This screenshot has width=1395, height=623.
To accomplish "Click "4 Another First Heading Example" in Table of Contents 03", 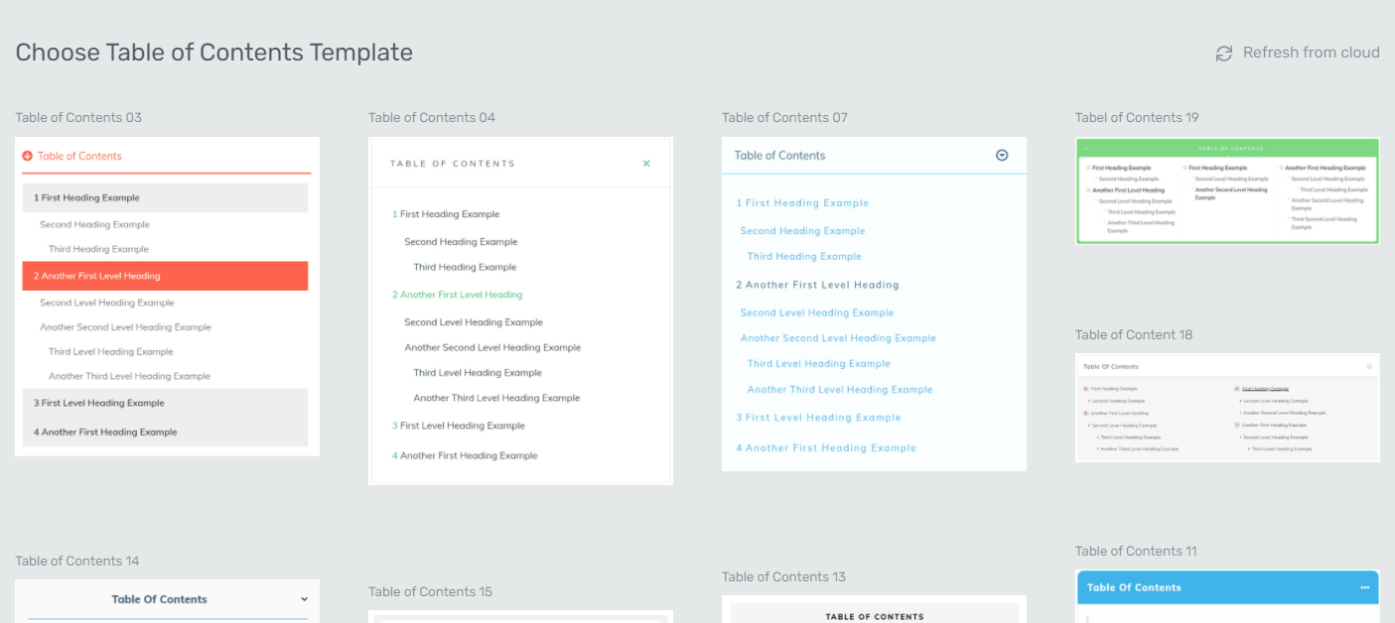I will coord(165,432).
